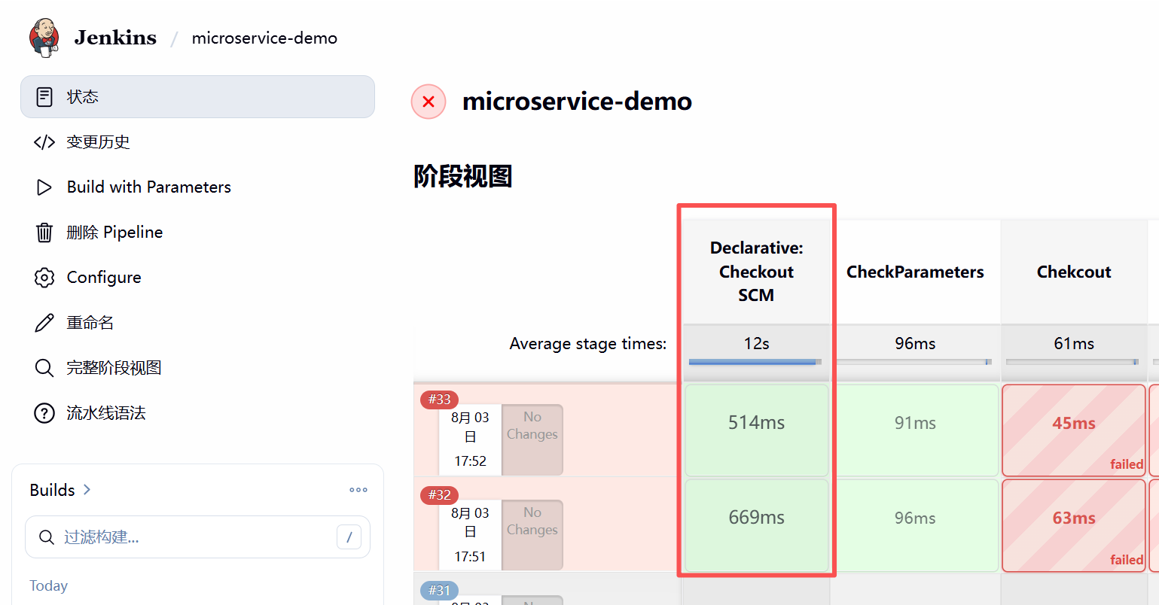Click the Declarative: Checkout SCM column header
This screenshot has width=1159, height=605.
(x=757, y=272)
